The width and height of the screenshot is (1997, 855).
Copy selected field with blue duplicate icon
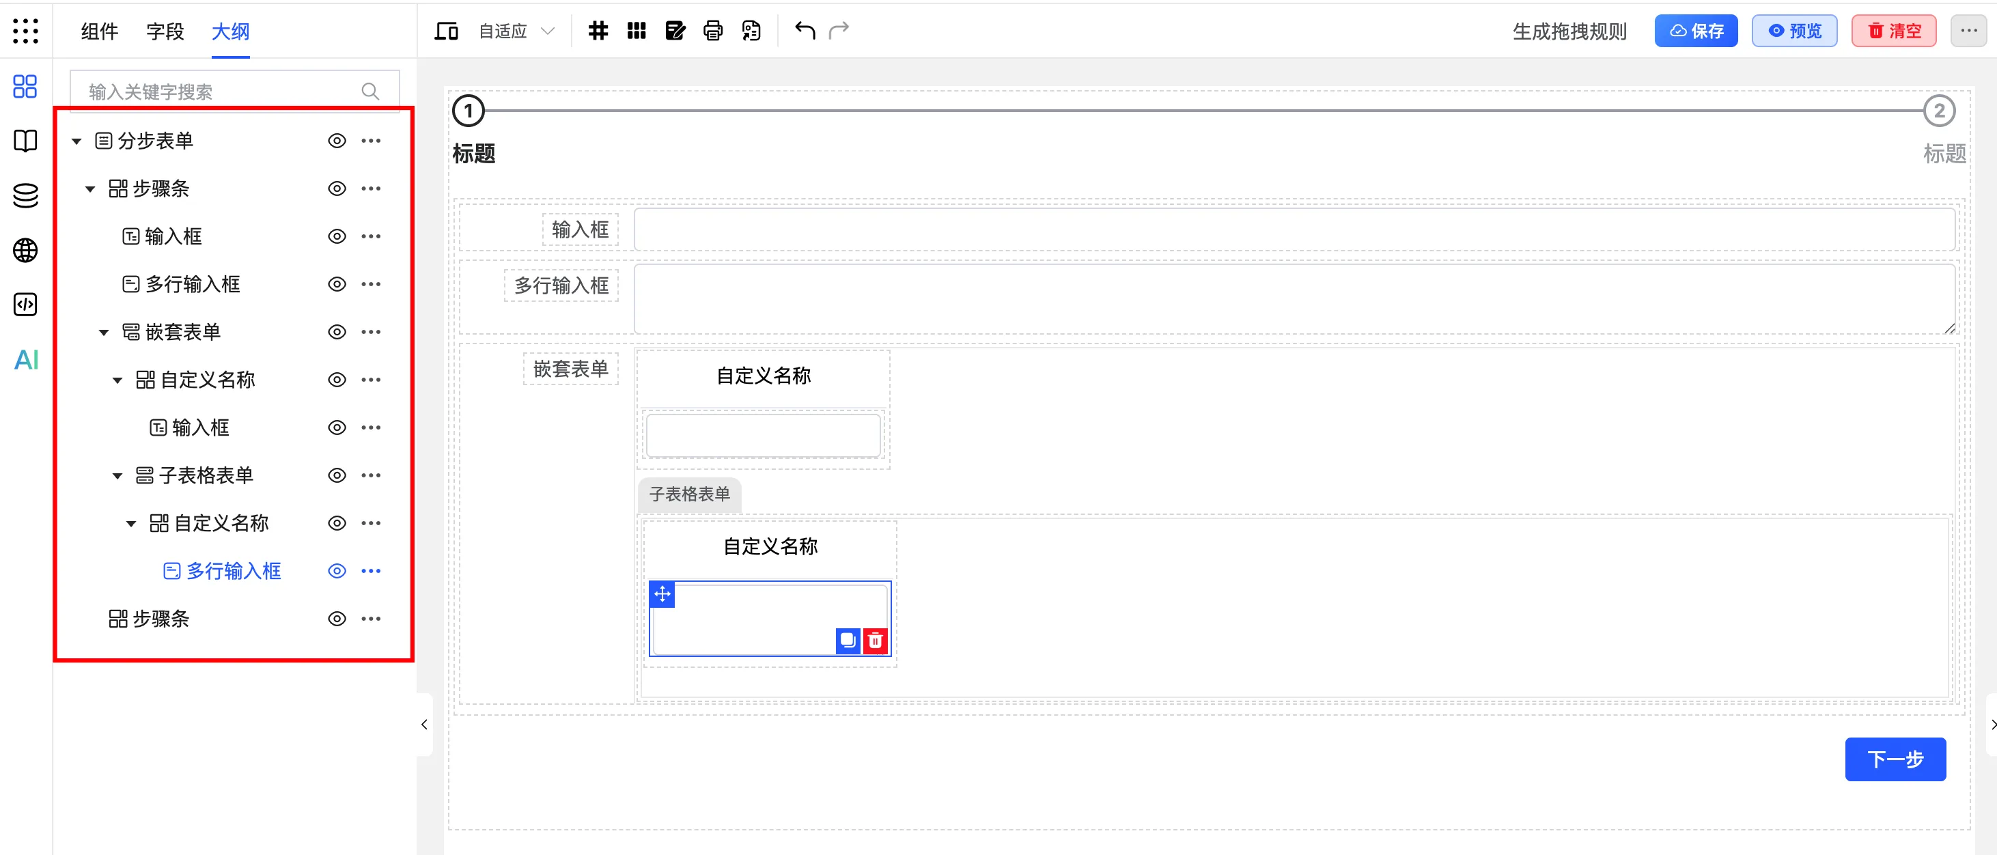(848, 641)
